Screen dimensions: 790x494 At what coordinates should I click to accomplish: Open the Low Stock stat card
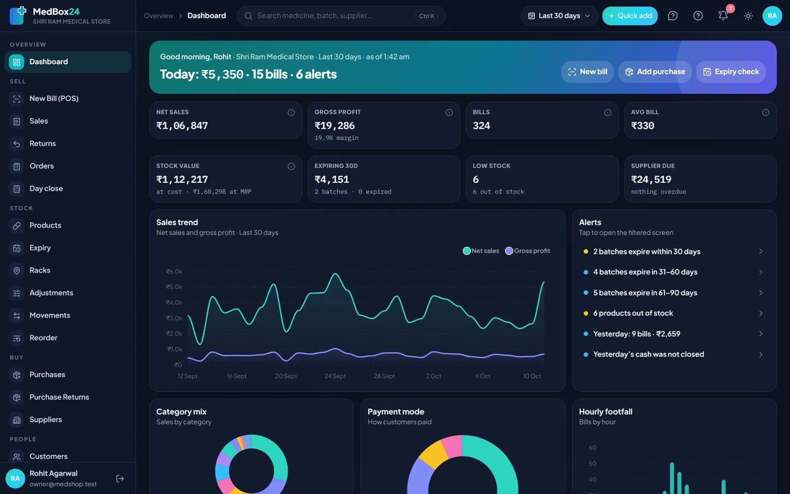[x=542, y=179]
